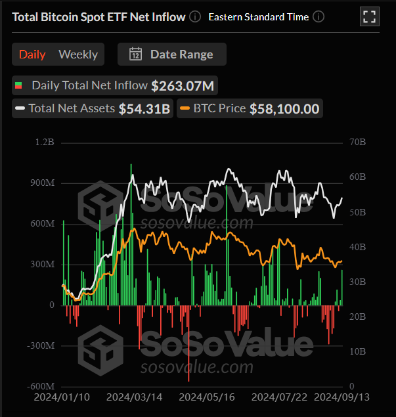
Task: Click the last green bar at 2024/09/13
Action: click(342, 288)
